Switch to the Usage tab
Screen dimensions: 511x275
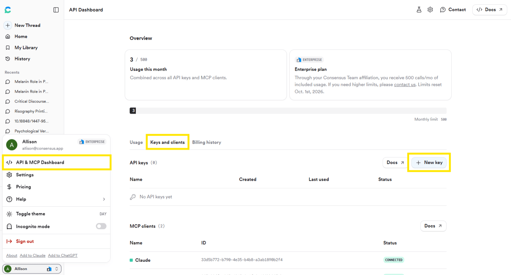[136, 142]
